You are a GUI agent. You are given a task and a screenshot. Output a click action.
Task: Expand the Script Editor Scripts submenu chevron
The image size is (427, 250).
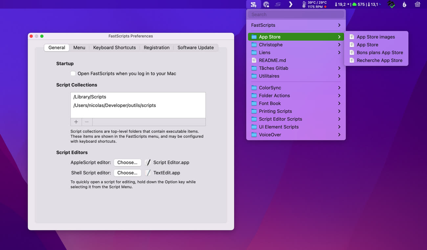pos(339,119)
